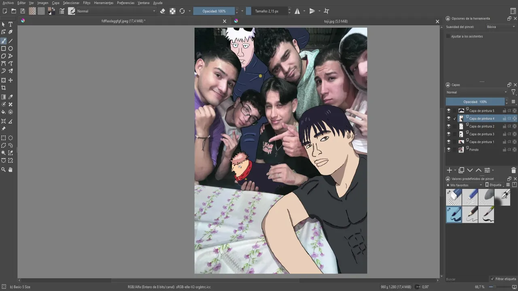Viewport: 518px width, 291px height.
Task: Expand add-layer dropdown arrow
Action: [x=455, y=171]
